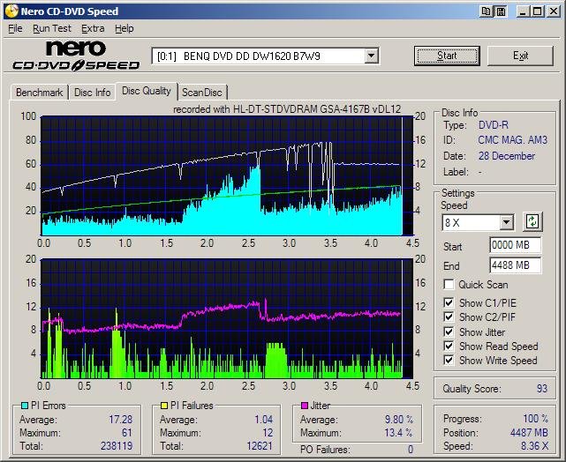Click the copy-to-clipboard icon in title bar
Viewport: 566px width, 462px height.
[487, 11]
